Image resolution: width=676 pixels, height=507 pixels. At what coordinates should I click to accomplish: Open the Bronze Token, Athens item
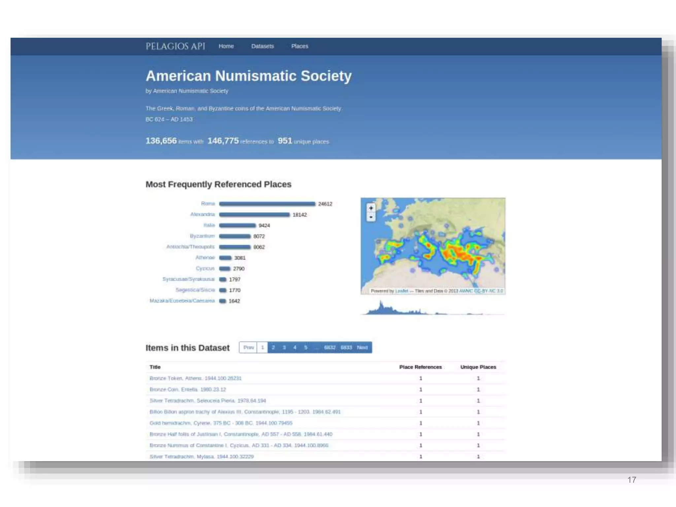tap(195, 378)
